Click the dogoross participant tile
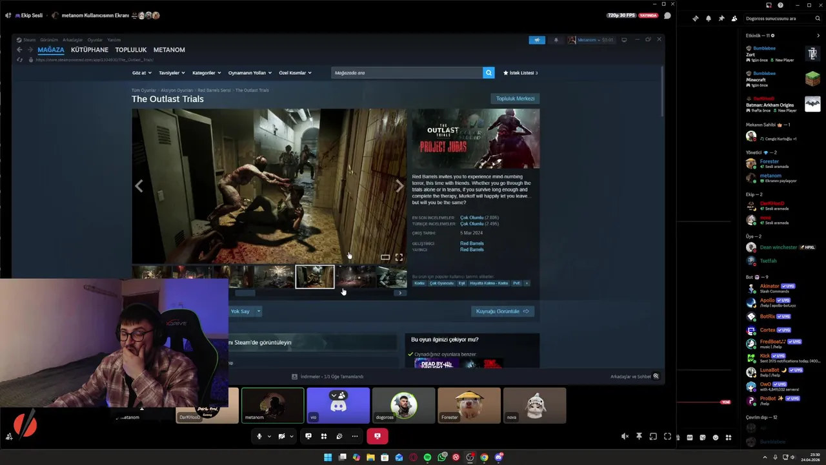This screenshot has width=826, height=465. 403,406
